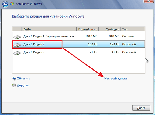Go back using the blue arrow button
The image size is (155, 115).
5,4
